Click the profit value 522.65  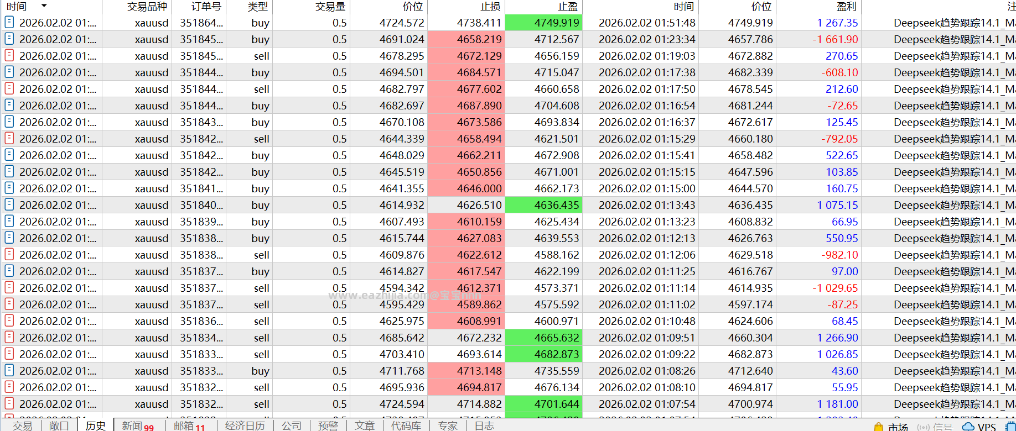(x=842, y=155)
